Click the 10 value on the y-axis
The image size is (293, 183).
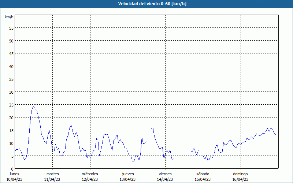coord(11,143)
